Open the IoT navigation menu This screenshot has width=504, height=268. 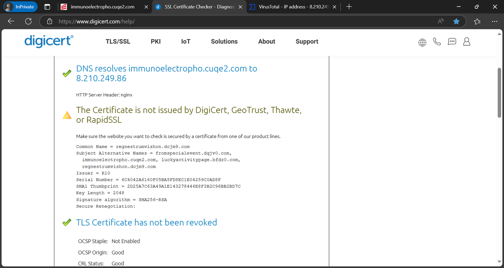[186, 42]
